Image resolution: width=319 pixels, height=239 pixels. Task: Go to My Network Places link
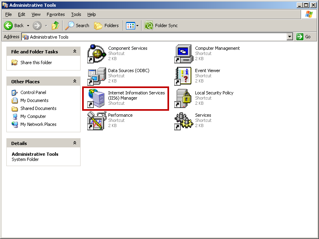[38, 124]
